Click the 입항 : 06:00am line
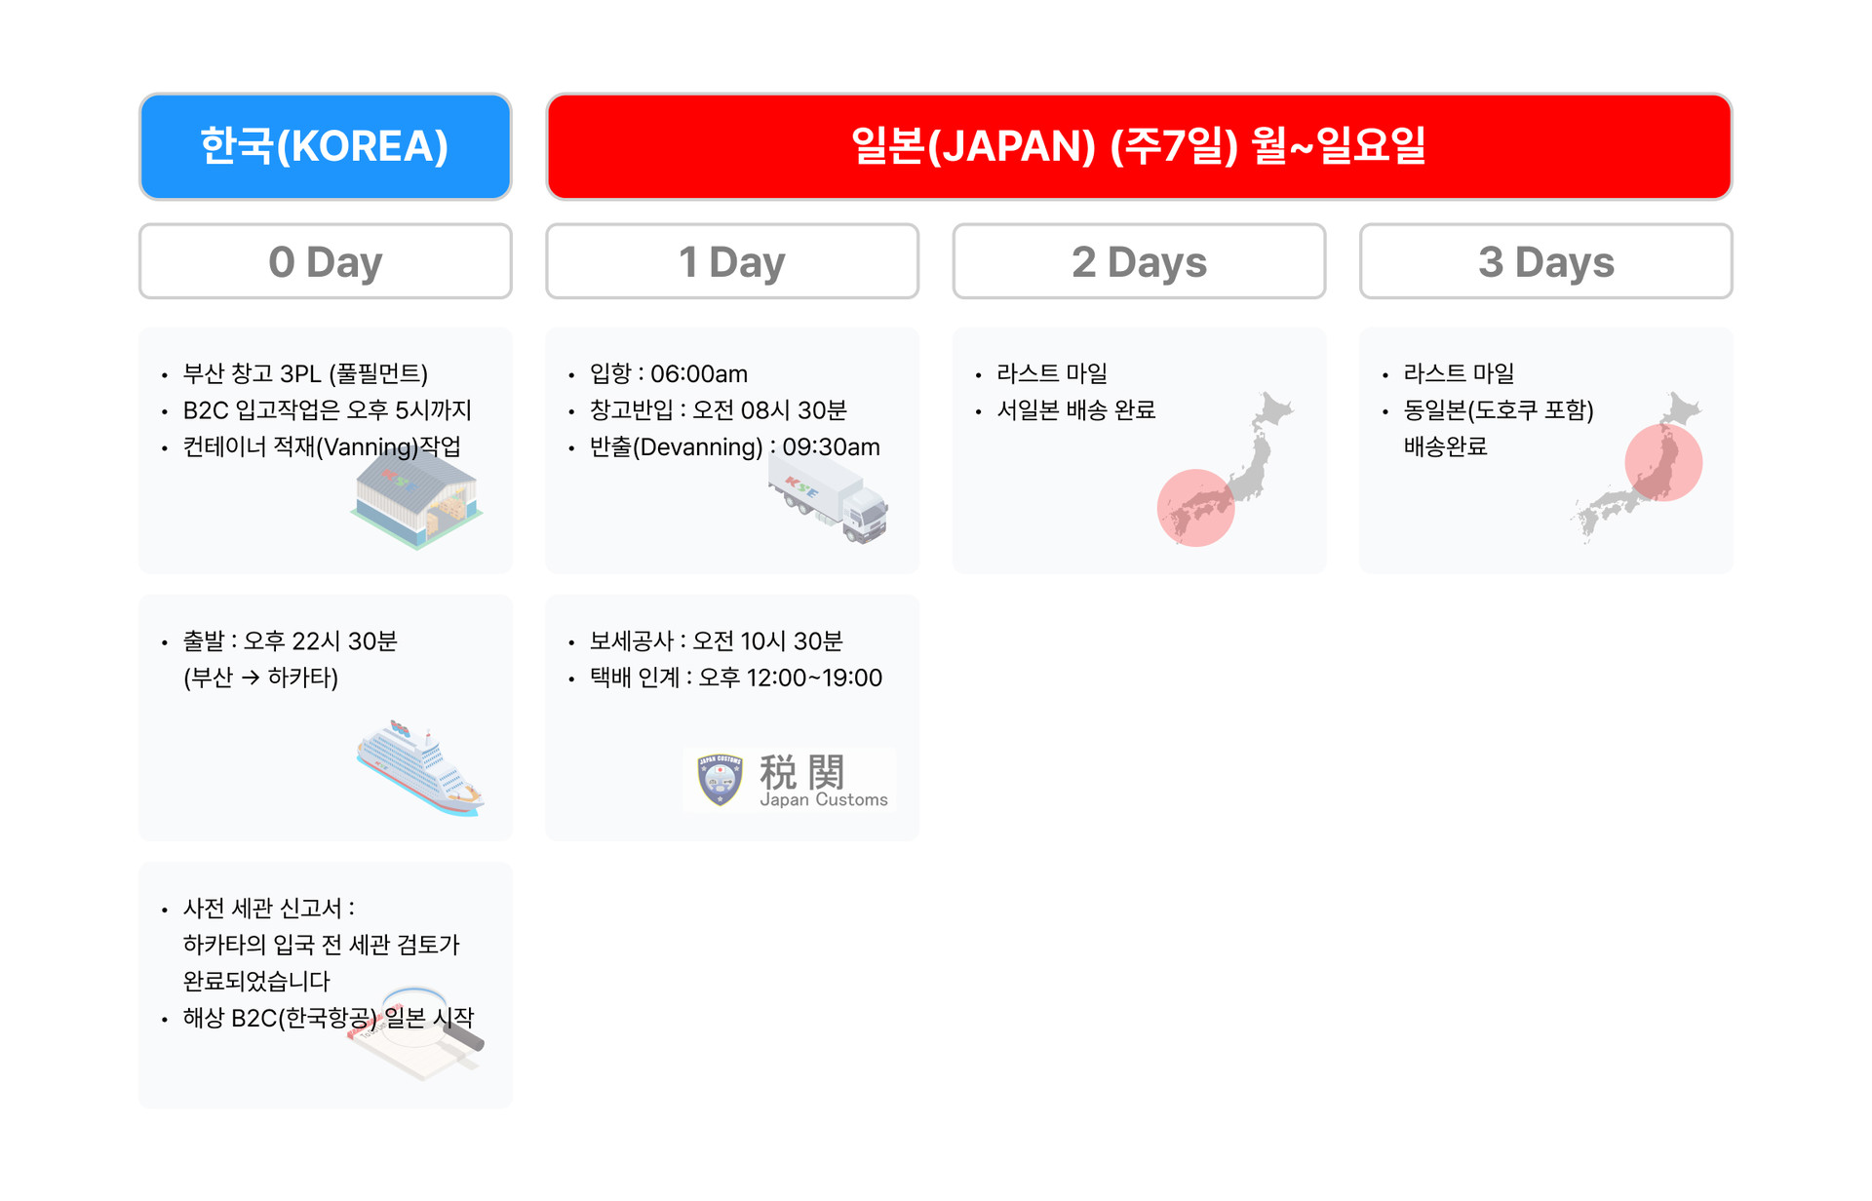This screenshot has width=1872, height=1201. (669, 374)
